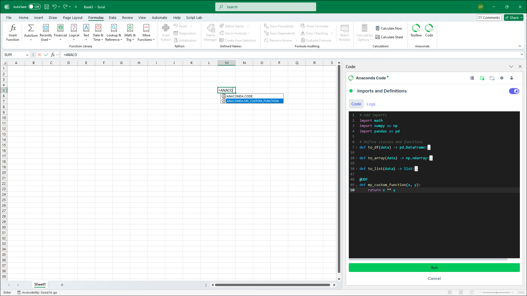
Task: Collapse the ribbon with the chevron
Action: pyautogui.click(x=520, y=46)
